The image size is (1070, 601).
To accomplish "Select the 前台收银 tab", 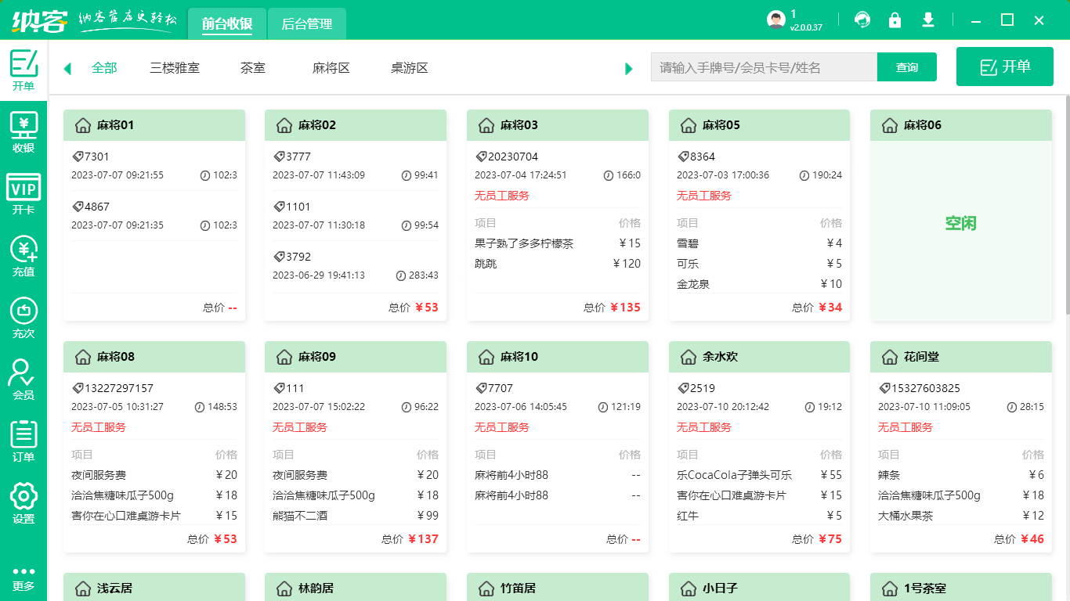I will point(227,23).
